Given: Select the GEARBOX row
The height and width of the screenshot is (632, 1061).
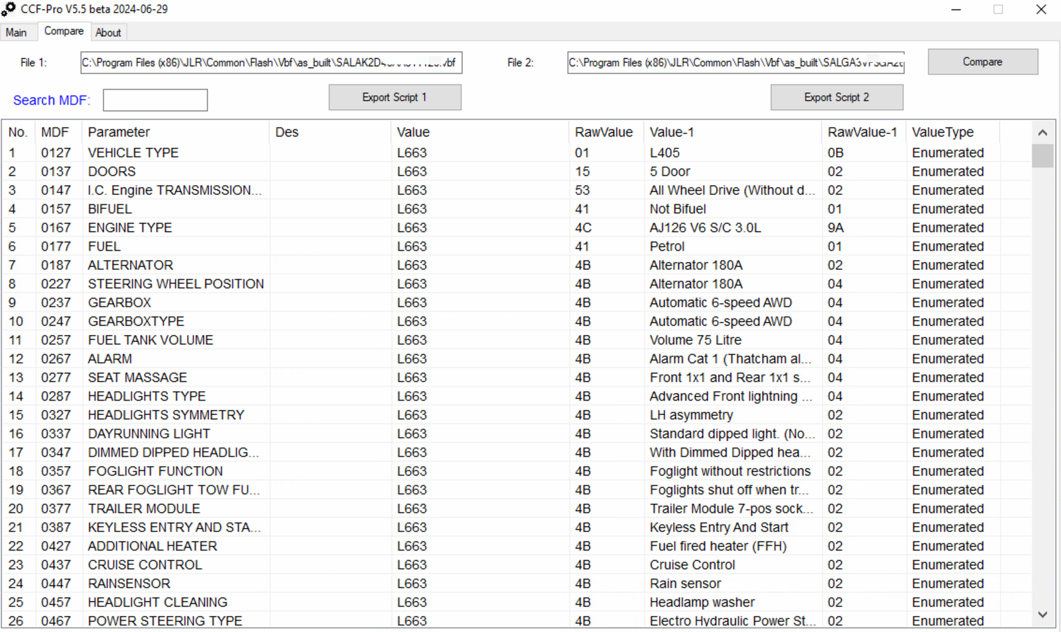Looking at the screenshot, I should pos(516,302).
